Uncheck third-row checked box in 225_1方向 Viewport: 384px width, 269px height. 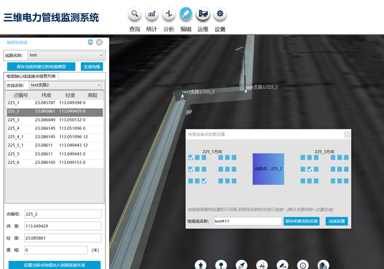(x=204, y=181)
